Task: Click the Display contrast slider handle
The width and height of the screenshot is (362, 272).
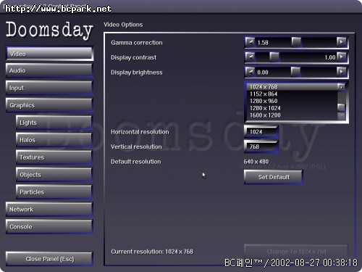Action: click(x=274, y=57)
